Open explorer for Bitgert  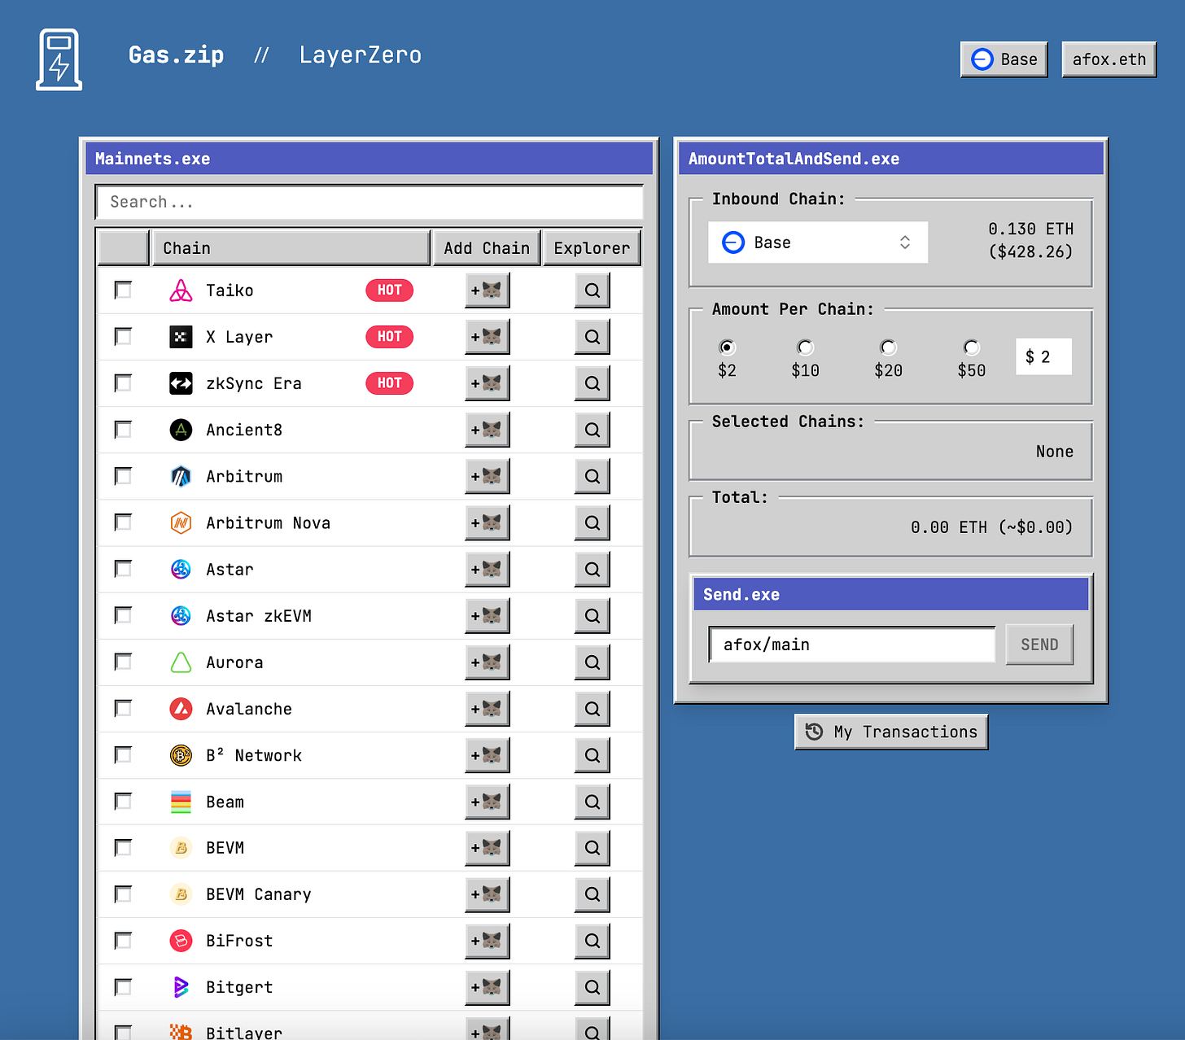pyautogui.click(x=592, y=987)
